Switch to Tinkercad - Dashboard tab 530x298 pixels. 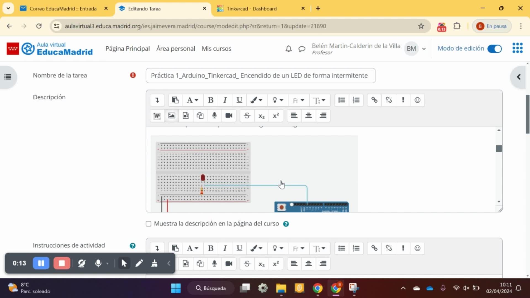click(251, 9)
